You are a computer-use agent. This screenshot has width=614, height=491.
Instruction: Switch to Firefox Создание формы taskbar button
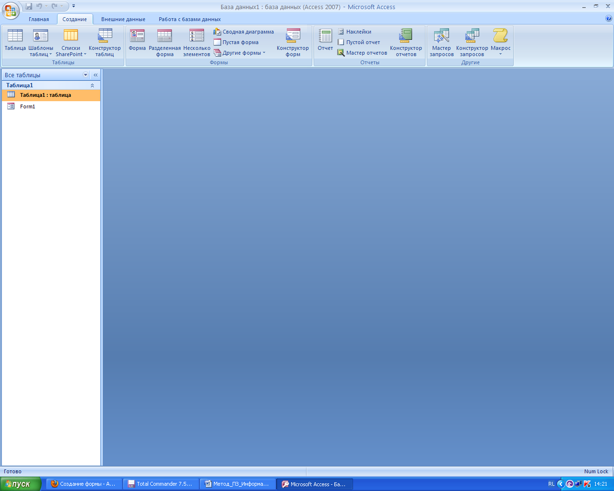84,484
